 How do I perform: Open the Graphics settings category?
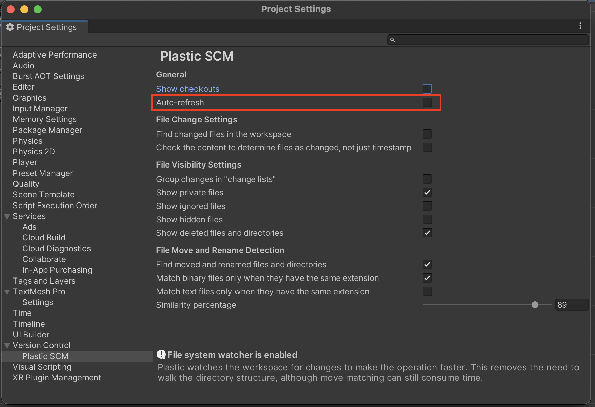point(30,98)
